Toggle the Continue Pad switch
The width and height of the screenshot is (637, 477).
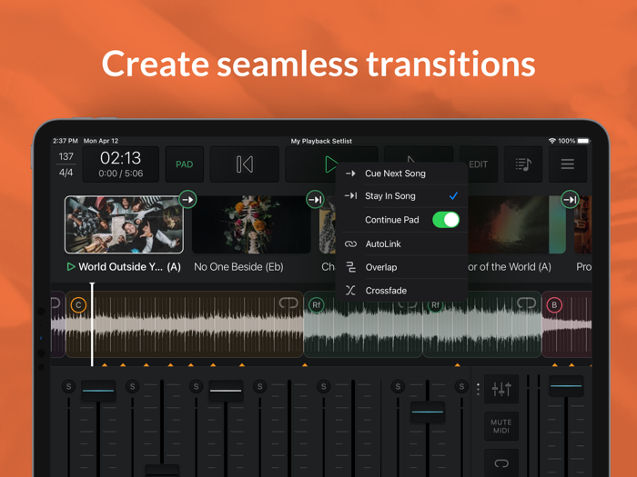pos(446,220)
